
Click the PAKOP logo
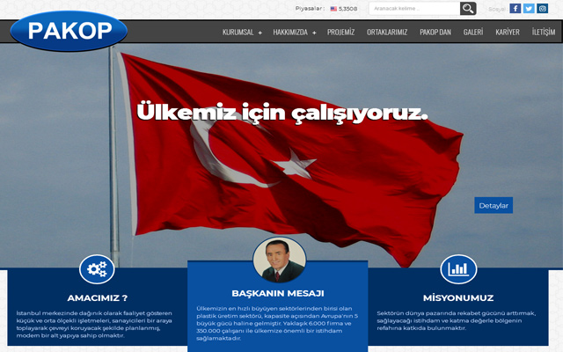[69, 31]
